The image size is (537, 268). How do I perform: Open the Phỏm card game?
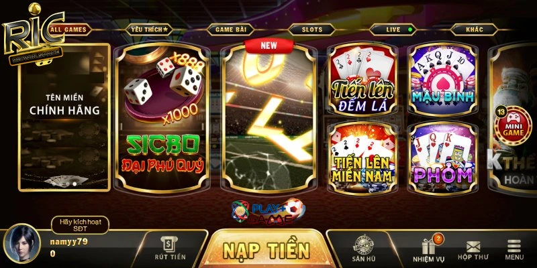pos(443,158)
